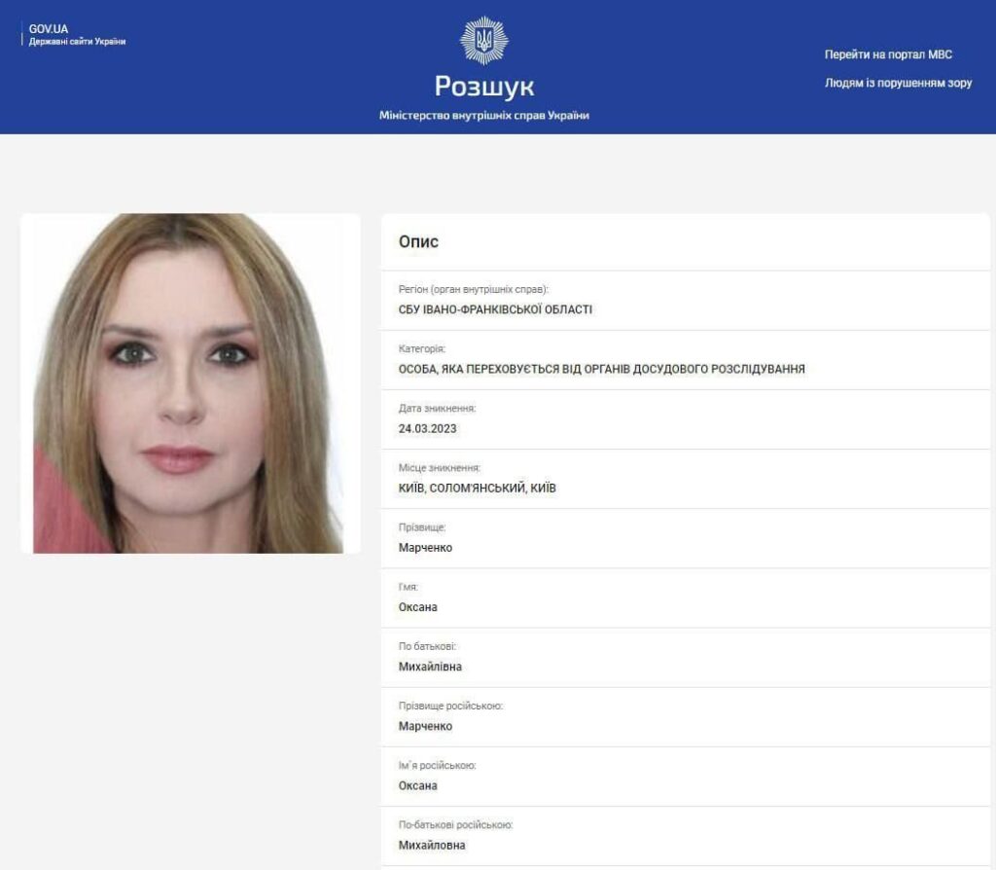Open the wanted person photo
Viewport: 996px width, 870px height.
coord(191,383)
